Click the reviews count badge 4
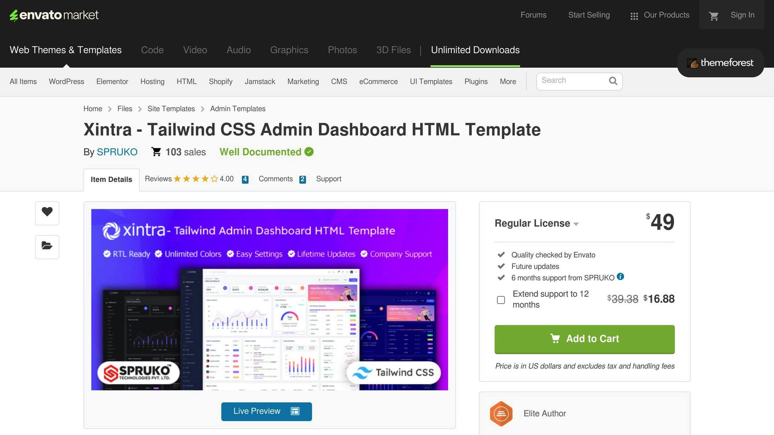 [245, 179]
